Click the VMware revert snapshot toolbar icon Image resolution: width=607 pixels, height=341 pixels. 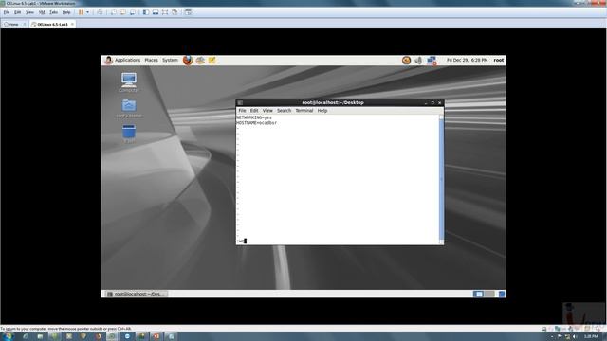point(122,12)
